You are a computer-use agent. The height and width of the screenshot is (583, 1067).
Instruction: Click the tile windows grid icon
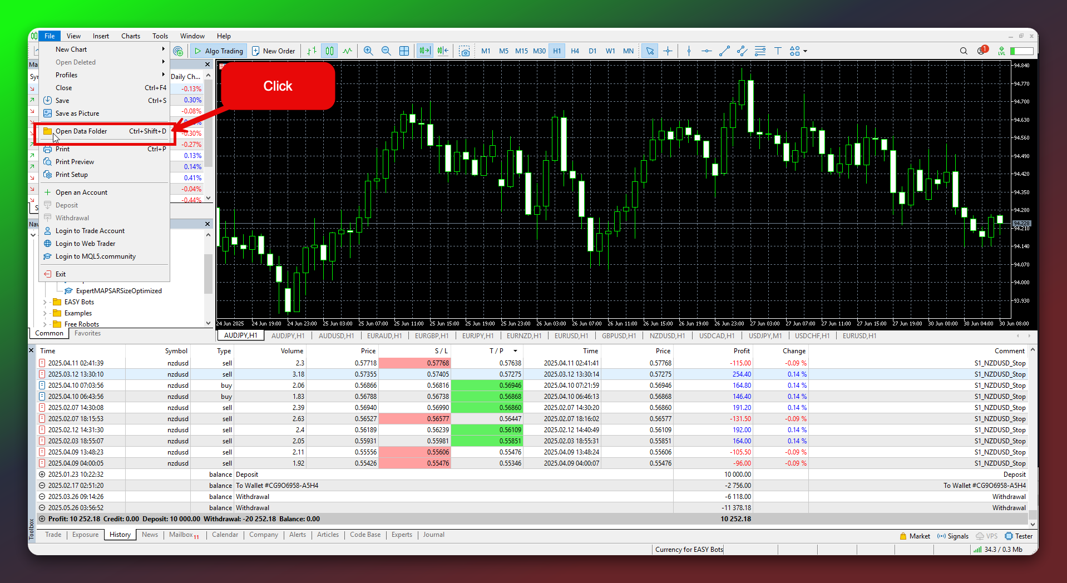coord(404,51)
